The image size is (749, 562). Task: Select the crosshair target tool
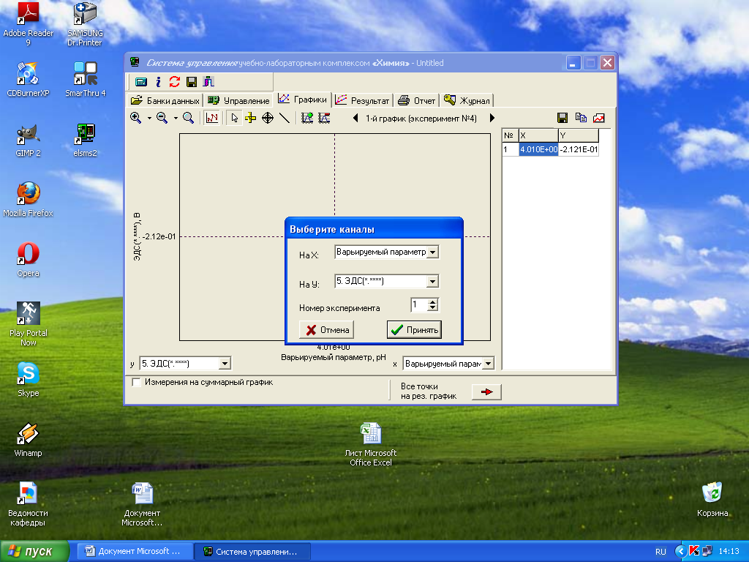(268, 118)
